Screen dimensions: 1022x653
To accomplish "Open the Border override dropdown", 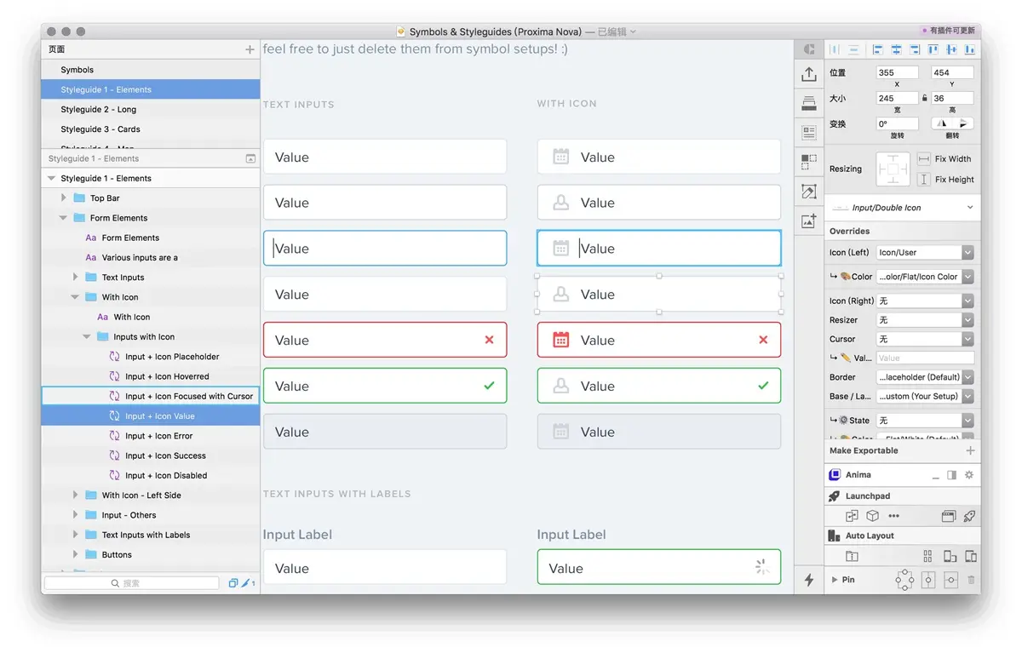I will (x=925, y=377).
